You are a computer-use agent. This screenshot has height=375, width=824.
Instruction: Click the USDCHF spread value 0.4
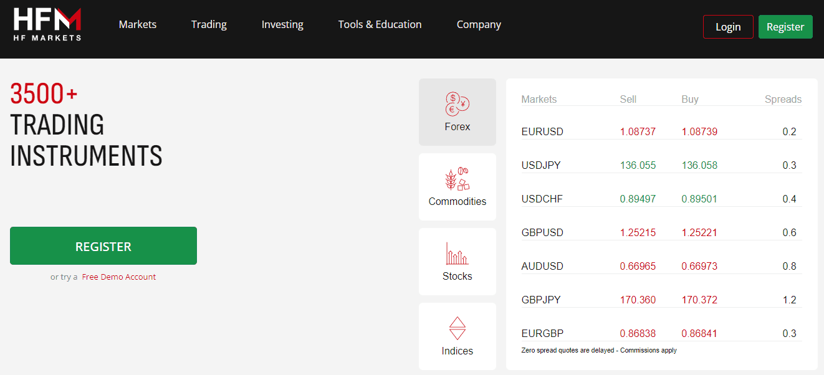[x=789, y=199]
